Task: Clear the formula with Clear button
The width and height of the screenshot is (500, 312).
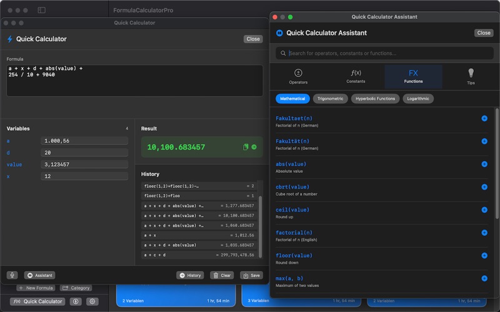Action: 222,275
